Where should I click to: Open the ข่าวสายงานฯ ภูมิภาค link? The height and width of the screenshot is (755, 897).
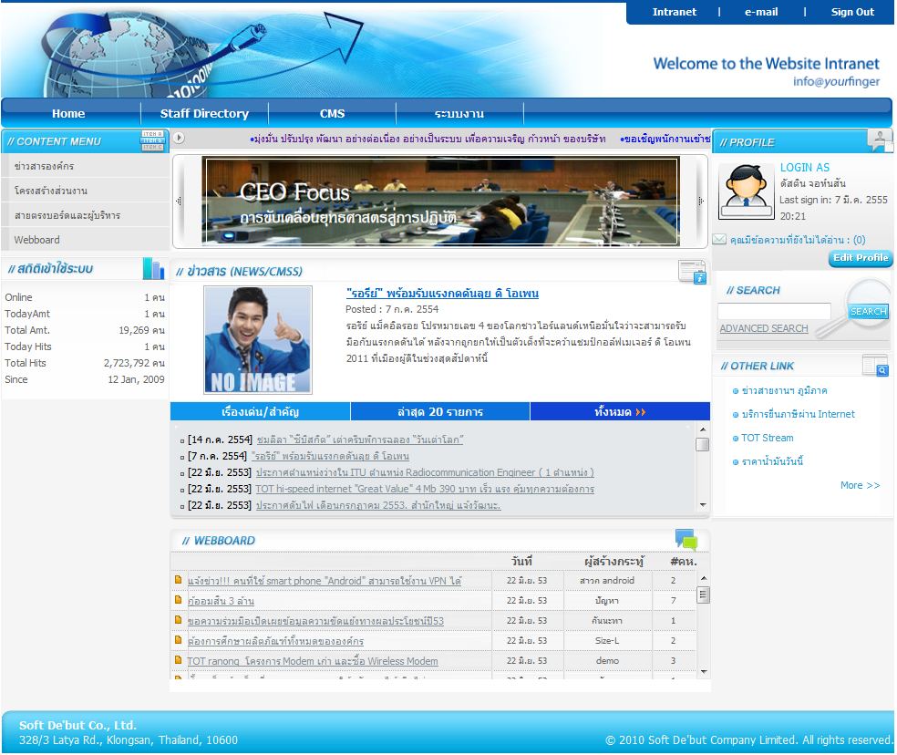pyautogui.click(x=784, y=390)
